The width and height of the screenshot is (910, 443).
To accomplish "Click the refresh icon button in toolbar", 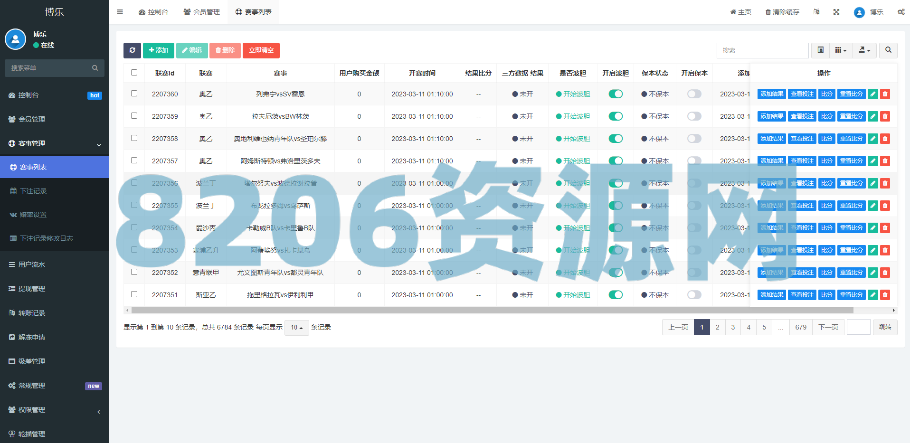I will 132,50.
